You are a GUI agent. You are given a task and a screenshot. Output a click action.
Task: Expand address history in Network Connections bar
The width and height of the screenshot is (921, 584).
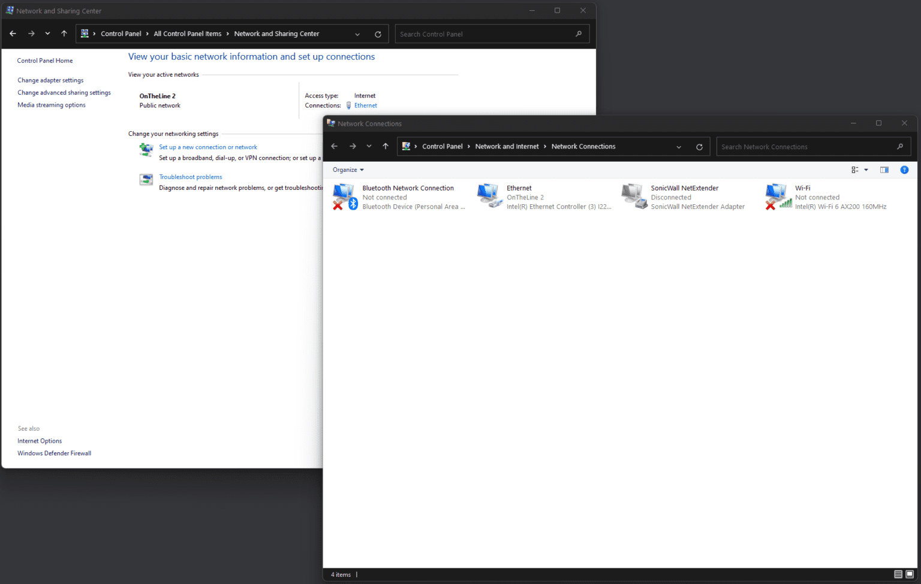[679, 147]
